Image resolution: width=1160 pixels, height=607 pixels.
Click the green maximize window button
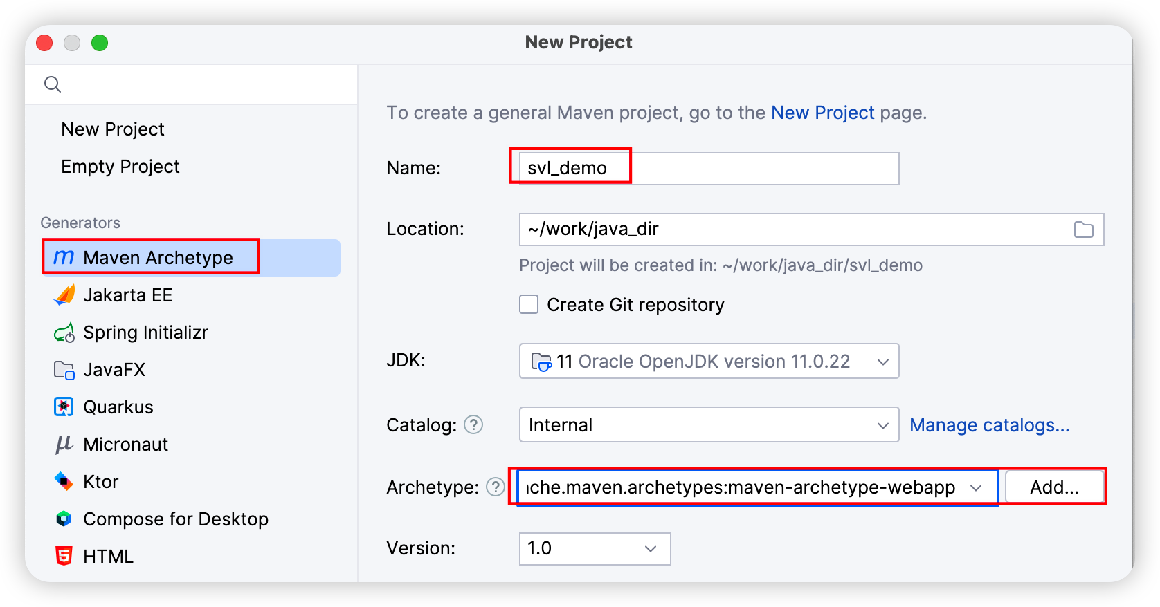[x=100, y=43]
